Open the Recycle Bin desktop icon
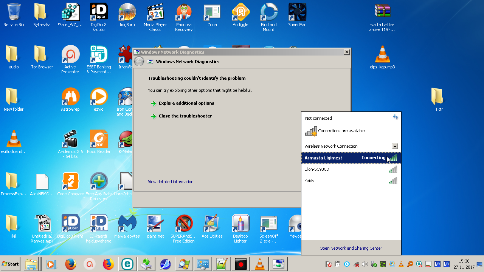Screen dimensions: 484x272 [14, 15]
